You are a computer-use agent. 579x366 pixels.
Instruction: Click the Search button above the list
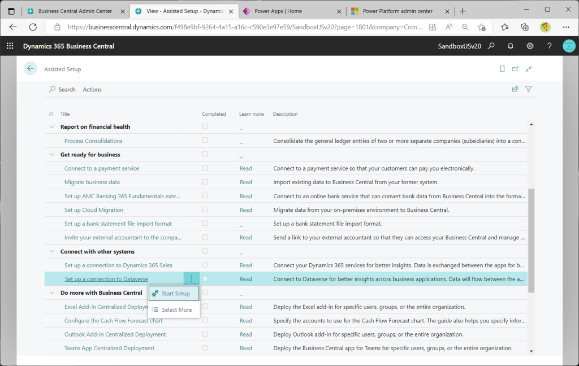[62, 89]
